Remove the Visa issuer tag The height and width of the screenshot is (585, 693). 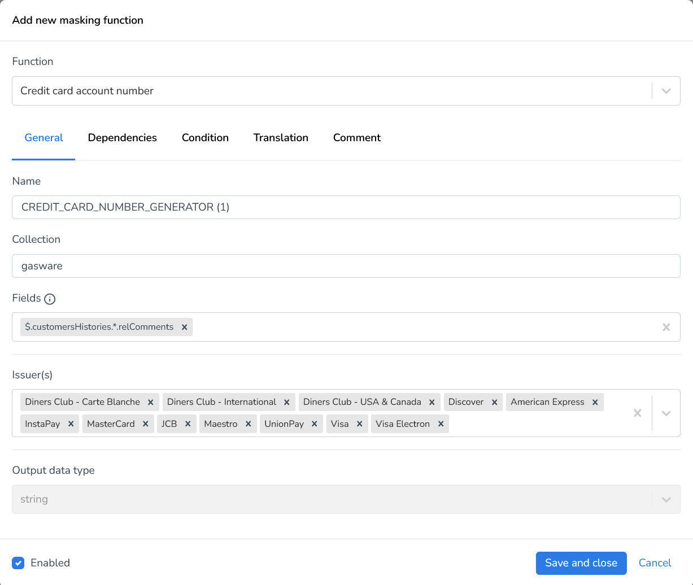coord(359,424)
